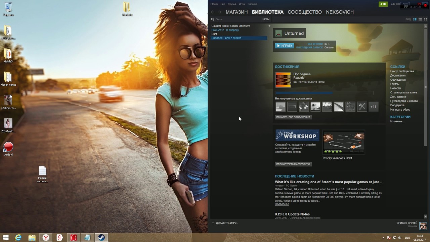
Task: Launch Internet Explorer from taskbar
Action: 18,238
